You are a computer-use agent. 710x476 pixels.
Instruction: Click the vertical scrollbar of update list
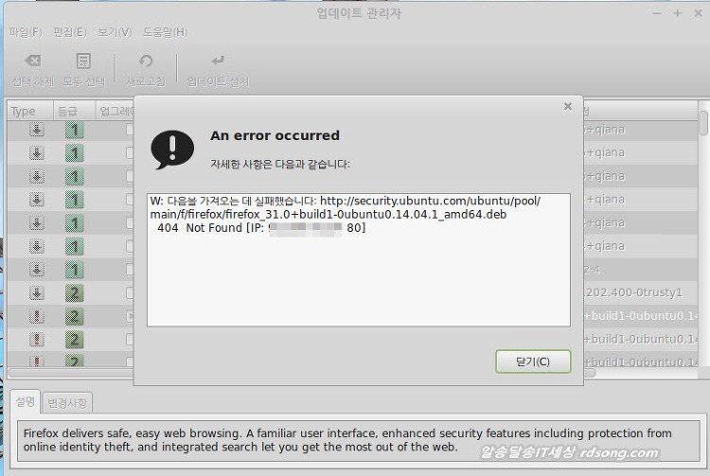click(x=703, y=237)
